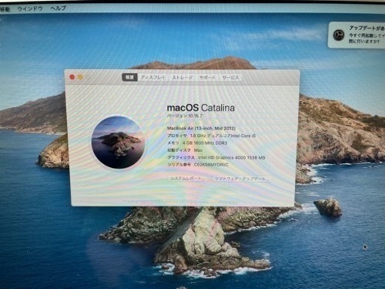Click the 1.8 GHz processor value
This screenshot has height=289, width=385.
tap(223, 135)
